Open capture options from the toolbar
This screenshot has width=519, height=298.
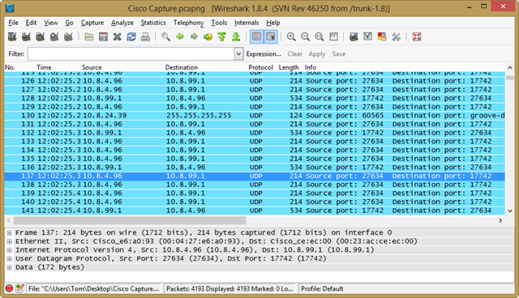[26, 36]
